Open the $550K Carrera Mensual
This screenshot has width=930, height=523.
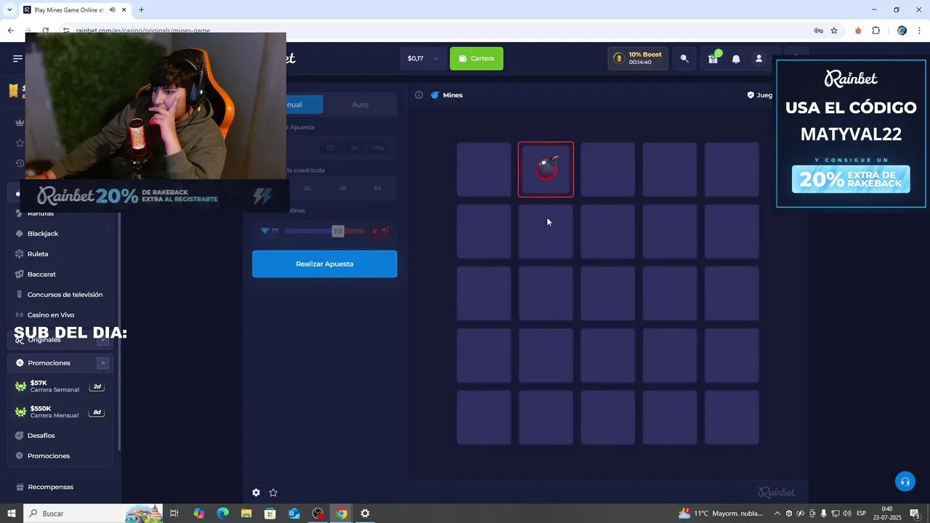point(61,412)
